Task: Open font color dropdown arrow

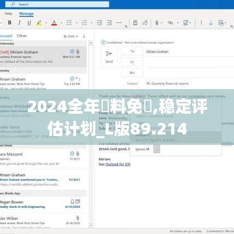Action: [x=61, y=23]
